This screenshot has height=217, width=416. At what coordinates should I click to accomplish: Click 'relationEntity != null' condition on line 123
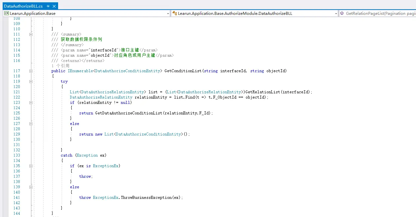point(104,103)
